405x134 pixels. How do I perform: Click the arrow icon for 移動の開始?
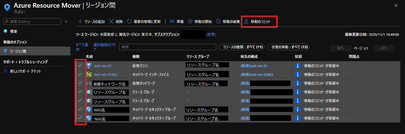pyautogui.click(x=190, y=21)
